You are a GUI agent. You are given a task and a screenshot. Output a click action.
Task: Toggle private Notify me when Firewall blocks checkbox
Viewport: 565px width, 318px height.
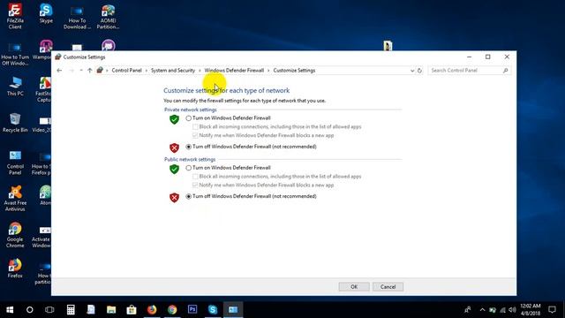[195, 135]
